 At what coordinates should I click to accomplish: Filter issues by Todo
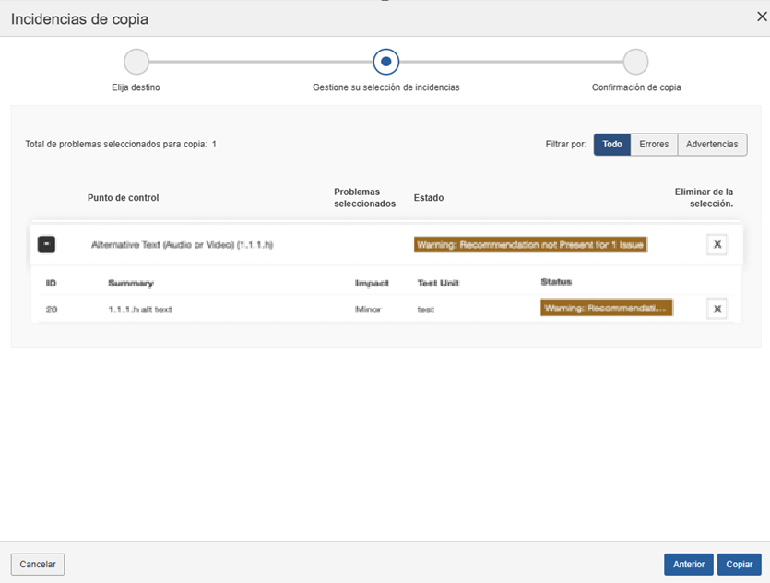tap(611, 145)
